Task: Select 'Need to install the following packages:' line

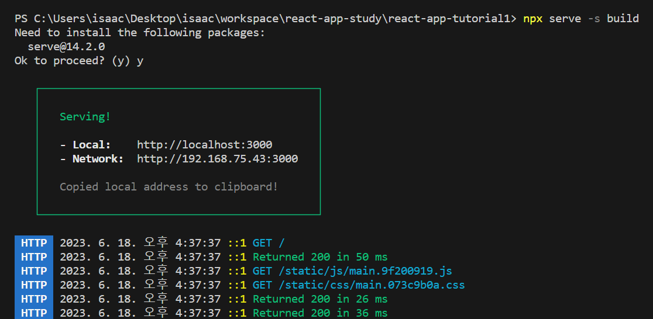Action: (x=140, y=33)
